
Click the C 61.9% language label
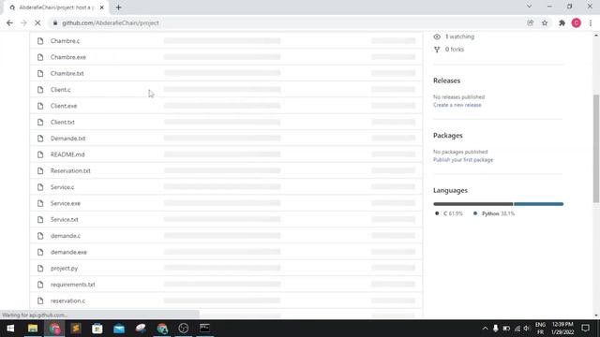(x=449, y=213)
